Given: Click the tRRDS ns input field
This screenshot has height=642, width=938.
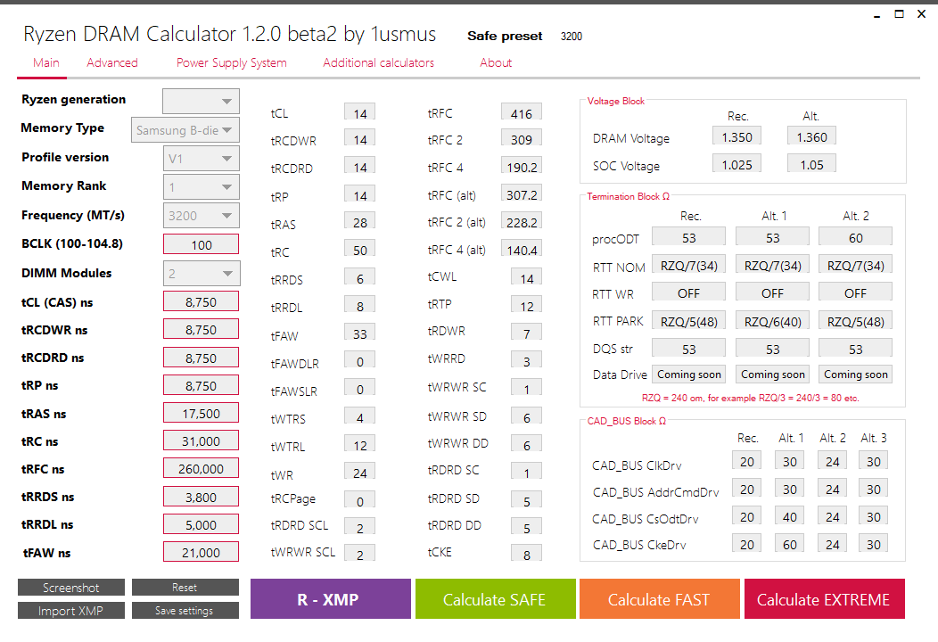Looking at the screenshot, I should click(201, 497).
